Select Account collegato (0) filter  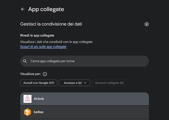pyautogui.click(x=109, y=83)
